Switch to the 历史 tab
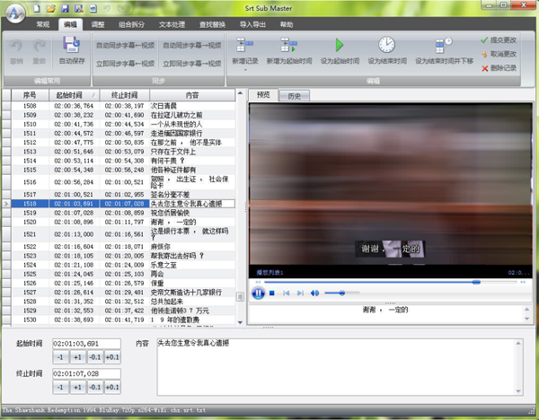This screenshot has width=539, height=420. [x=294, y=94]
